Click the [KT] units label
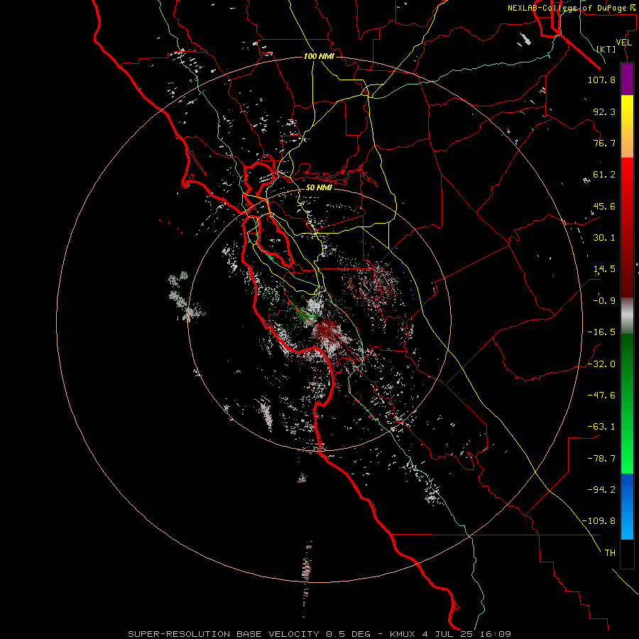The height and width of the screenshot is (639, 639). pos(606,49)
